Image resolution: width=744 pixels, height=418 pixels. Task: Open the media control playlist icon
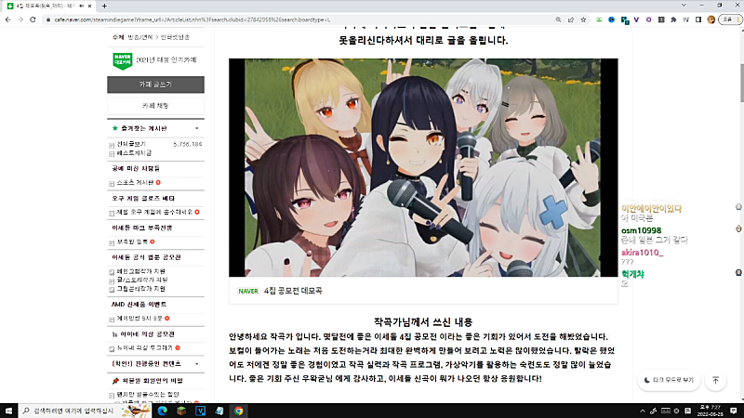685,20
